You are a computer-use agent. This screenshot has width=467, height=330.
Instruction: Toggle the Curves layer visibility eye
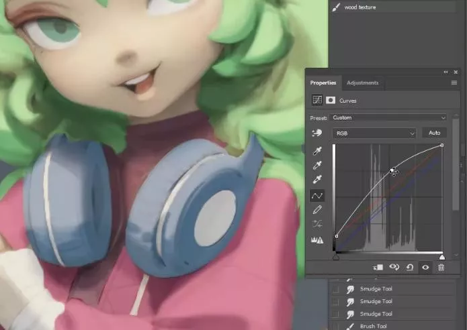(425, 267)
